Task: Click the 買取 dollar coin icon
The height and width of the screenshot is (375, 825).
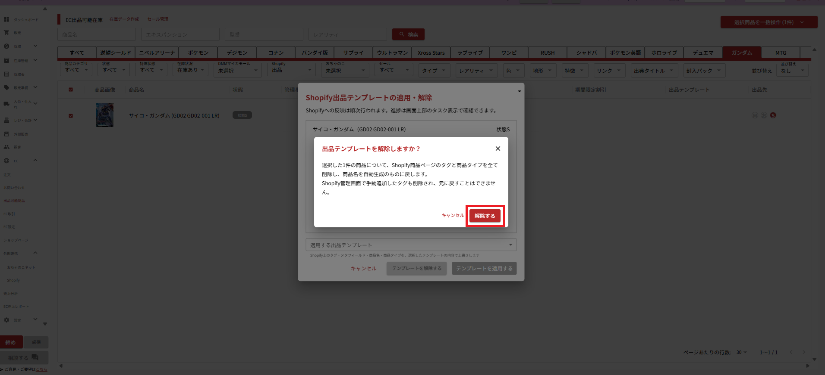Action: tap(6, 46)
